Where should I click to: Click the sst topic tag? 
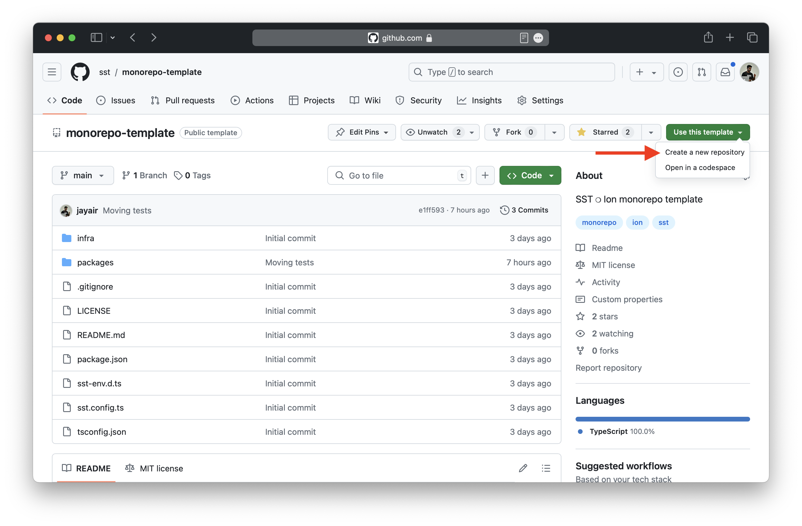[663, 223]
